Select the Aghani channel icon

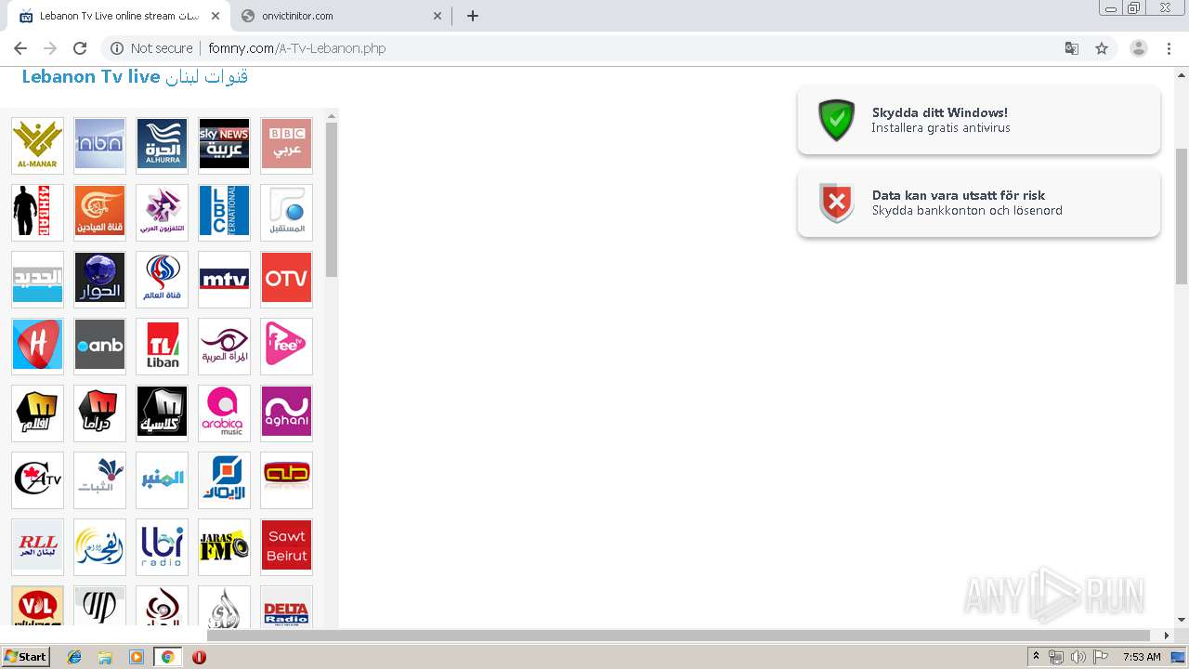286,413
